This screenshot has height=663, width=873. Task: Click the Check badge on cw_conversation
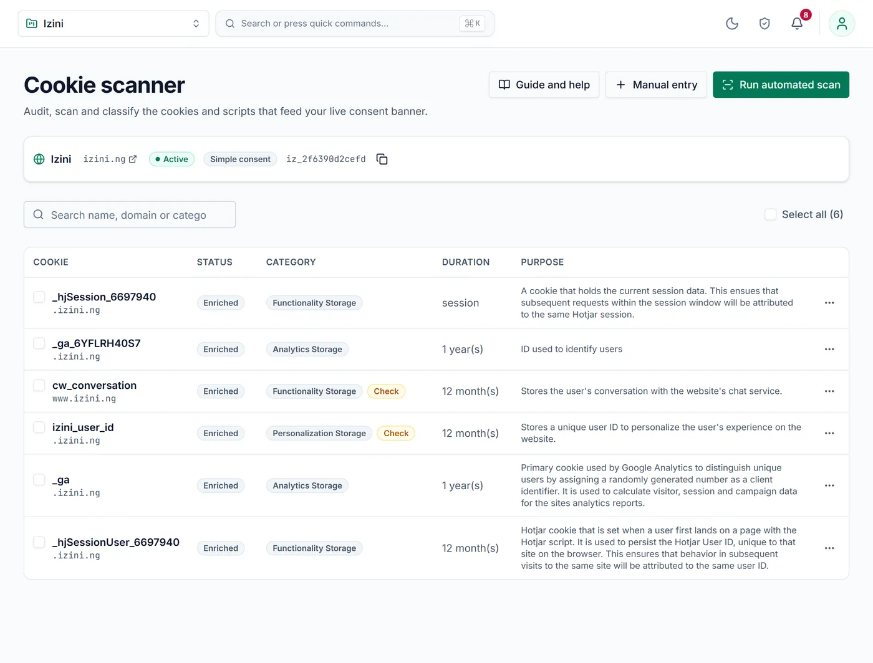386,391
